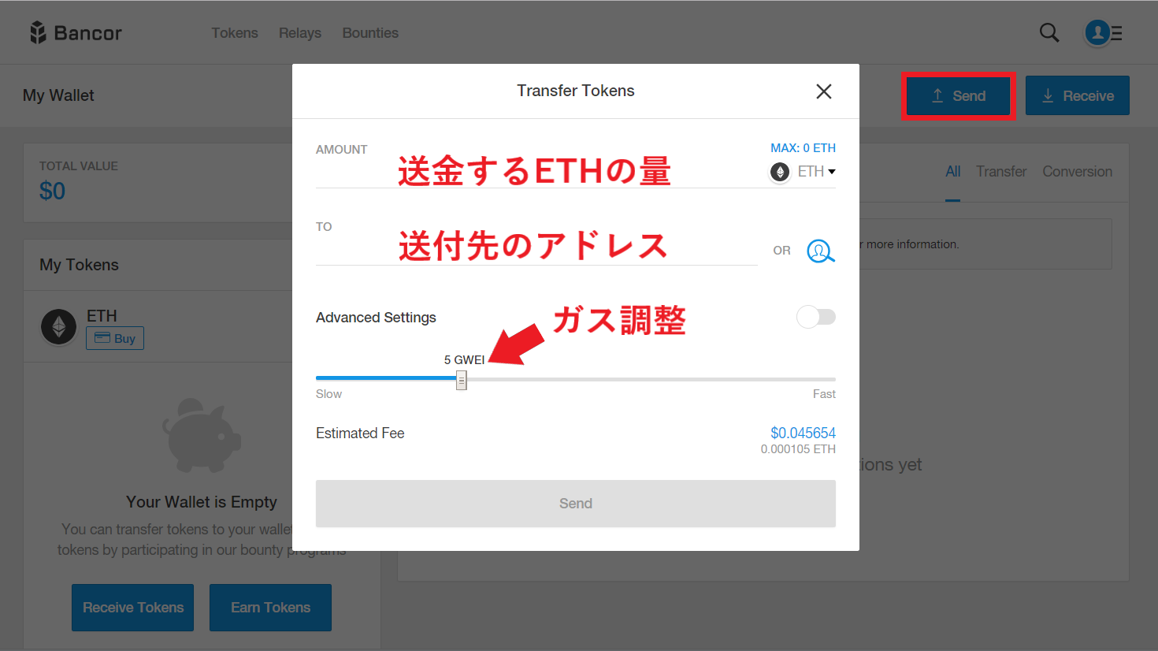
Task: Click the piggy bank illustration
Action: [202, 434]
